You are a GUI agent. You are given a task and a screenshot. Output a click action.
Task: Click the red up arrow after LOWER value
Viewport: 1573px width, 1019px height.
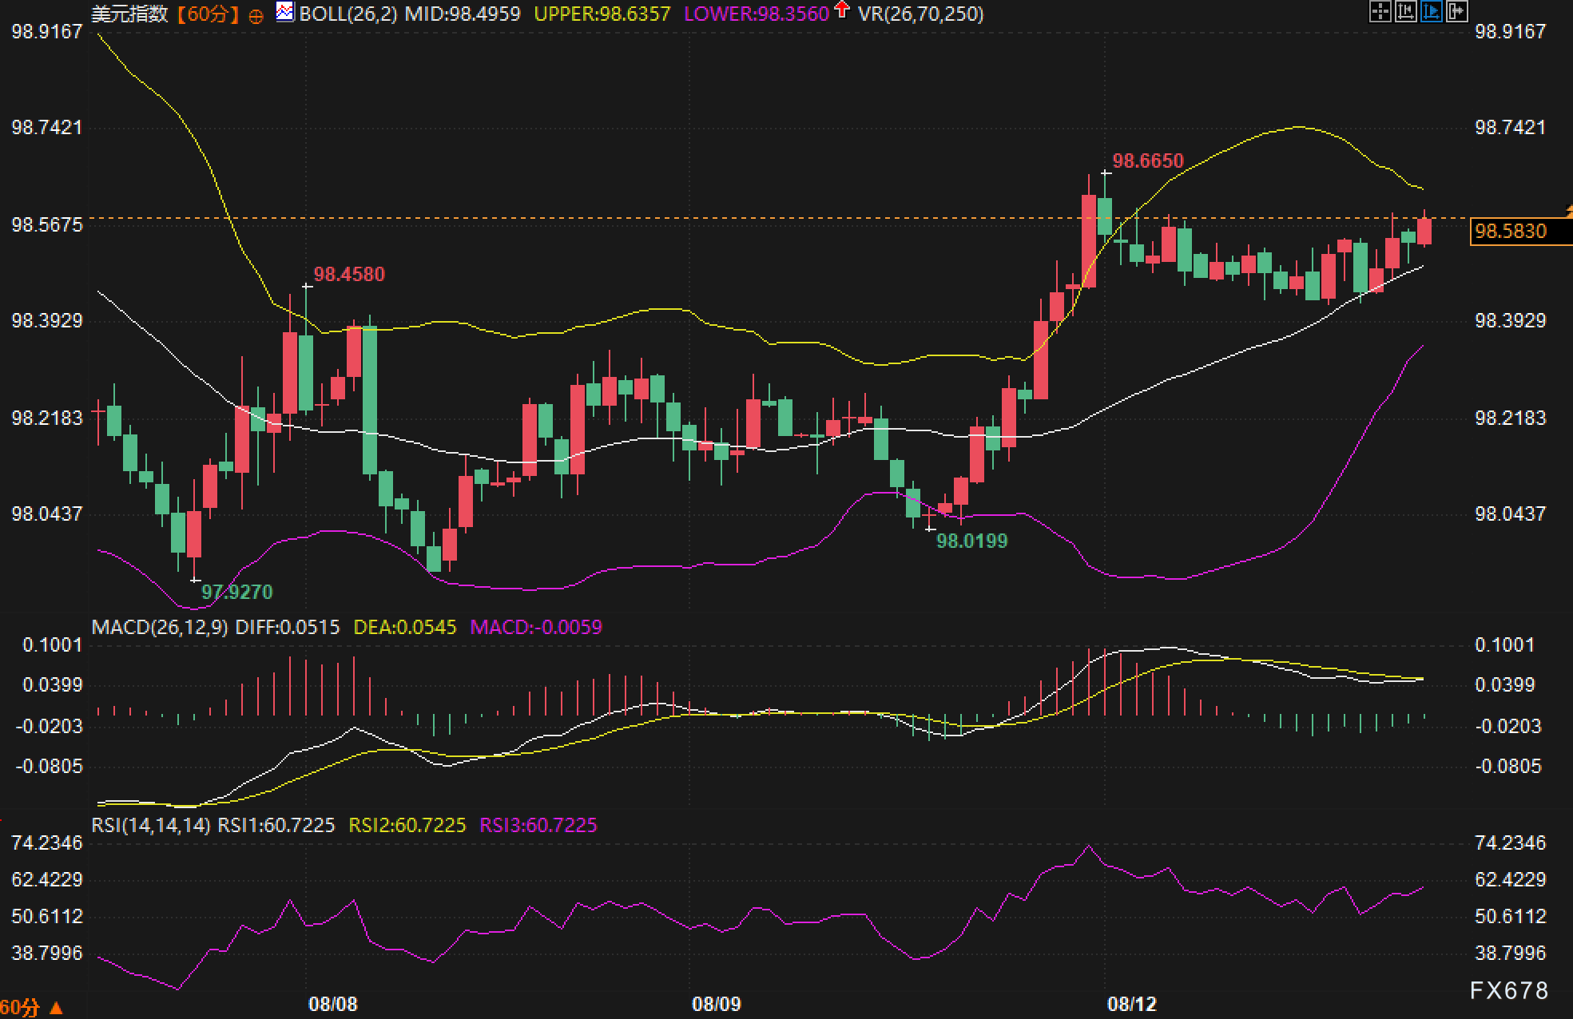[x=842, y=10]
